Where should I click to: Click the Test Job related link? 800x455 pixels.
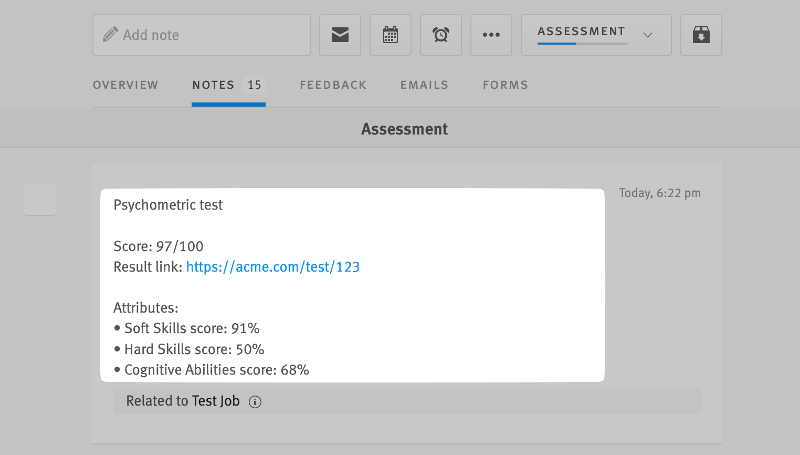point(216,401)
